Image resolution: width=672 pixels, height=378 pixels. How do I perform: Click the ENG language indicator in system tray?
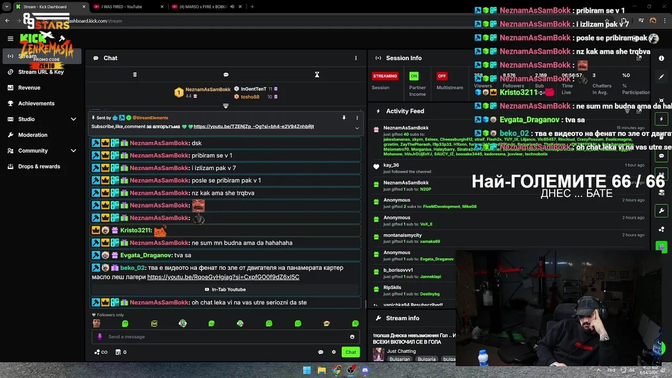(x=611, y=370)
